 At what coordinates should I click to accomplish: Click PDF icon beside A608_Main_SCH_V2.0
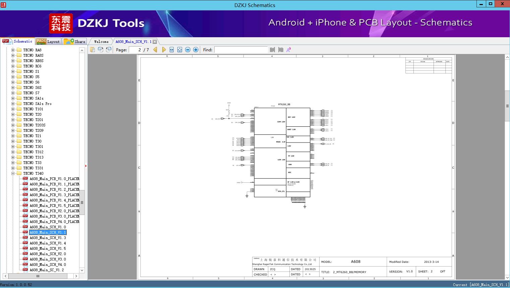[x=25, y=254]
